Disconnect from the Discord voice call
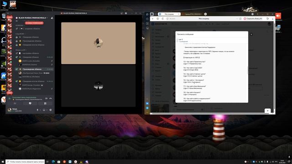Screen dimensions: 292x164 [x=51, y=98]
